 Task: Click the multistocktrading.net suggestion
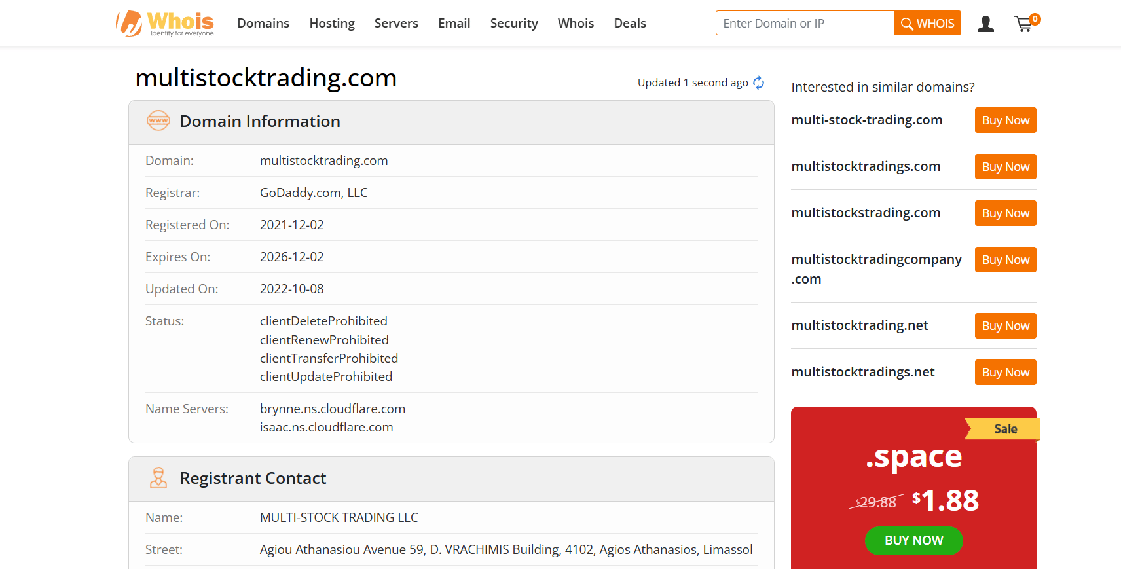[860, 325]
